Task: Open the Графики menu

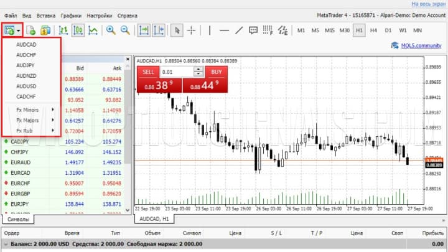Action: (71, 14)
